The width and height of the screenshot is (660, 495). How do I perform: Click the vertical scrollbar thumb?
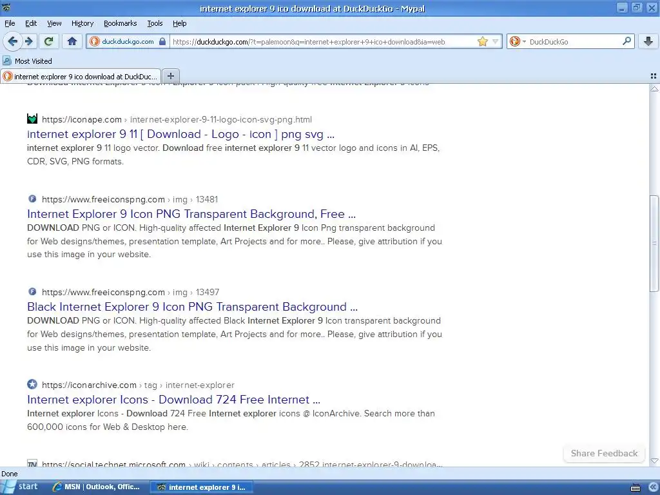point(654,243)
